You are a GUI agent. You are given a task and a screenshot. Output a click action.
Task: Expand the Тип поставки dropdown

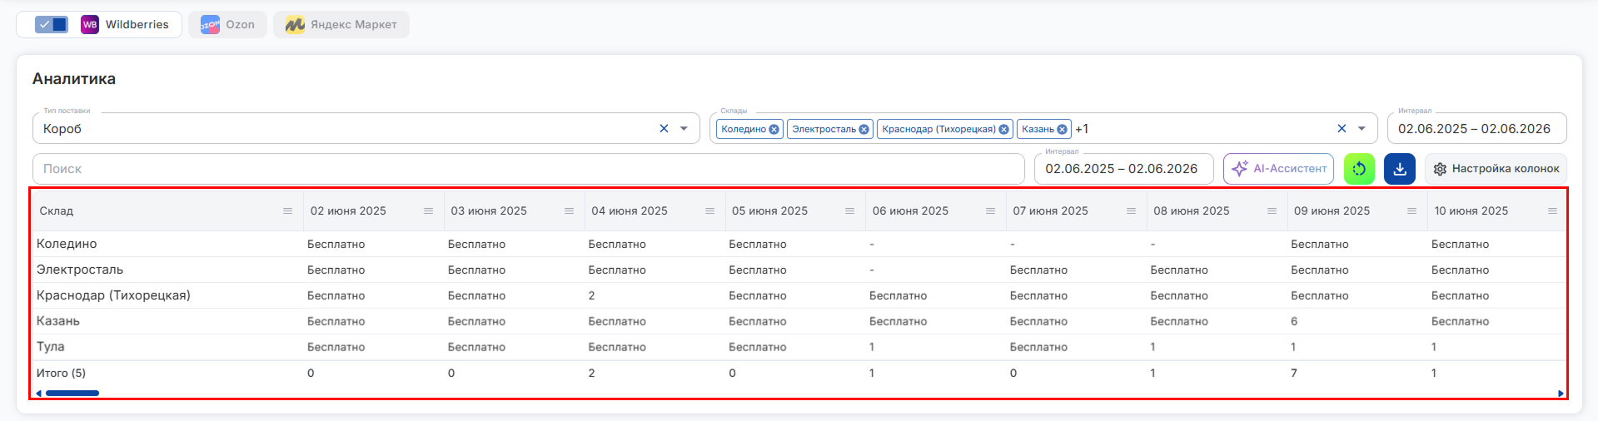pos(684,129)
